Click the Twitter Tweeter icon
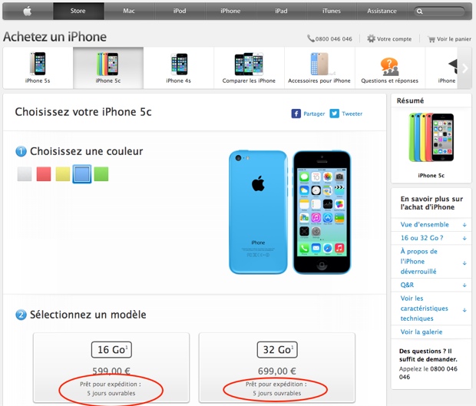Screen dimensions: 476x406 click(x=335, y=114)
